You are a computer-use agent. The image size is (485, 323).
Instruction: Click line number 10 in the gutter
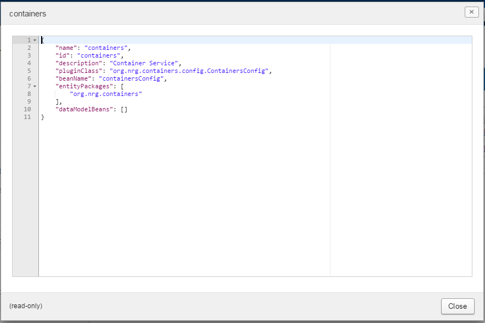(27, 109)
